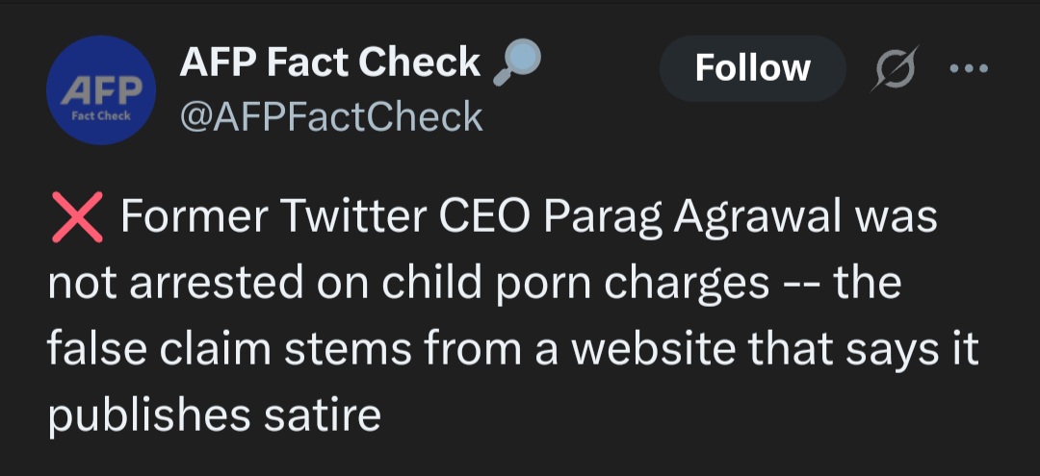This screenshot has height=476, width=1040.
Task: Follow the AFP Fact Check account
Action: click(753, 68)
